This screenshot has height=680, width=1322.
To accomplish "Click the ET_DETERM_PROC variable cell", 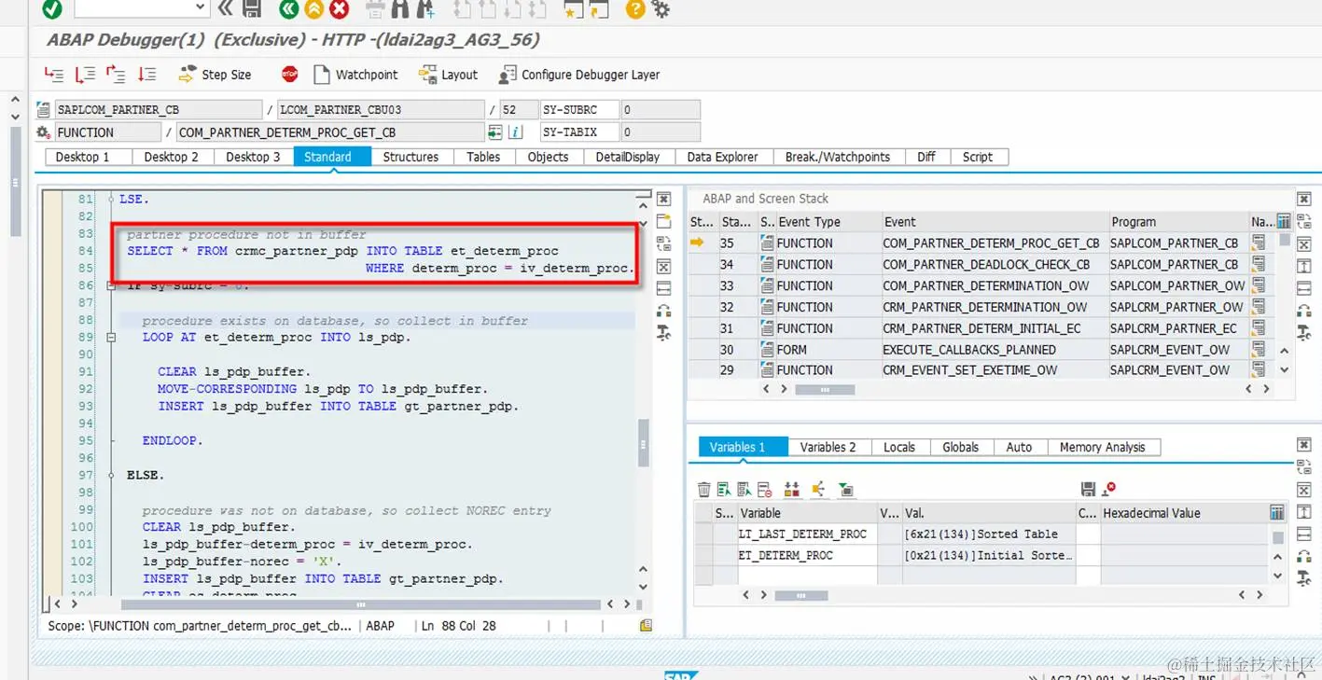I will coord(807,555).
